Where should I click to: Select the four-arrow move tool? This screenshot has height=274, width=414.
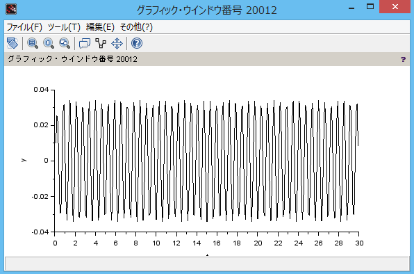(117, 43)
